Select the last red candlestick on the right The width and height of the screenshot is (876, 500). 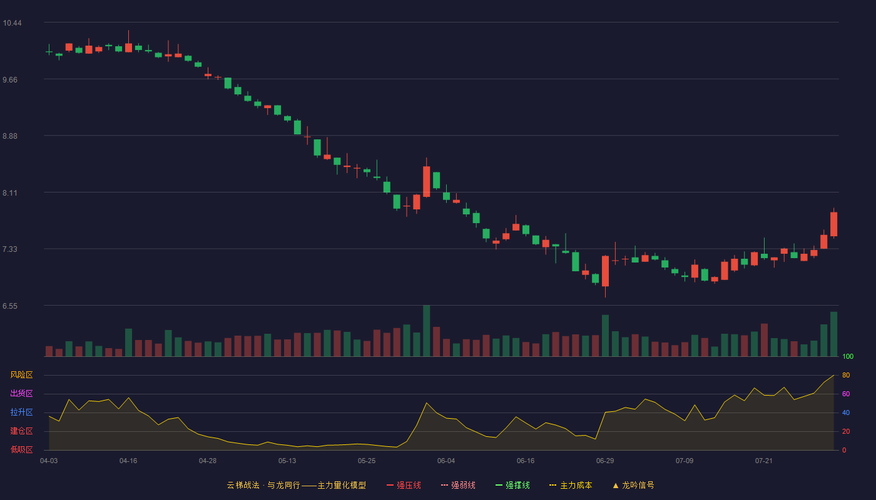point(833,224)
